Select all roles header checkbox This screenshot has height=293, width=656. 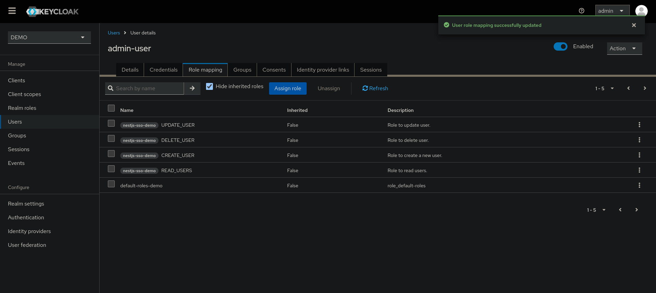111,108
